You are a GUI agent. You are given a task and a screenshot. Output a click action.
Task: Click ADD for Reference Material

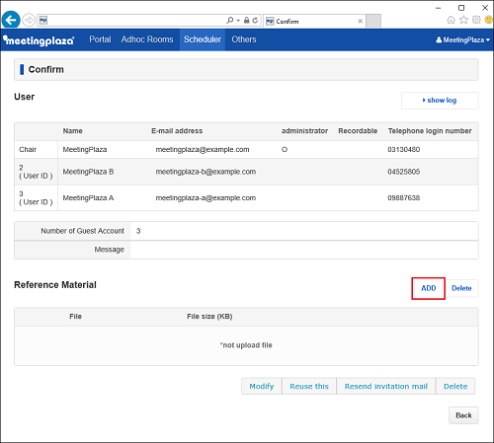429,288
